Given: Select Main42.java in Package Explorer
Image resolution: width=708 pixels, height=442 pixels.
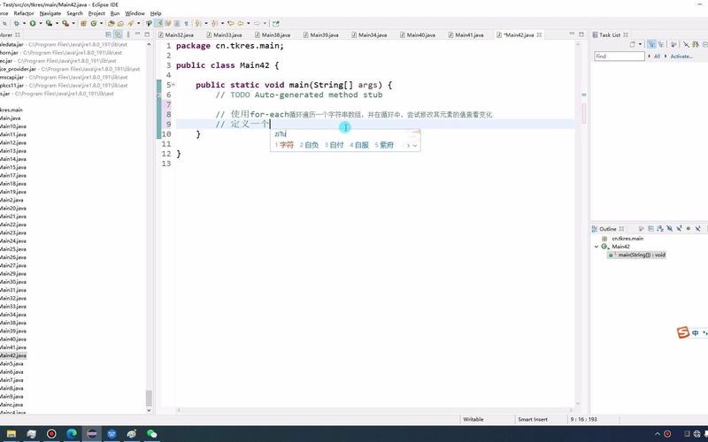Looking at the screenshot, I should tap(13, 355).
